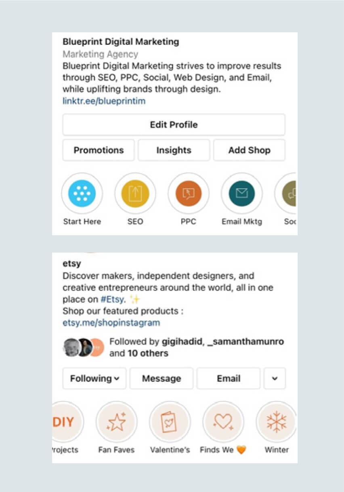
Task: Open the Finds We heart highlight
Action: 223,422
